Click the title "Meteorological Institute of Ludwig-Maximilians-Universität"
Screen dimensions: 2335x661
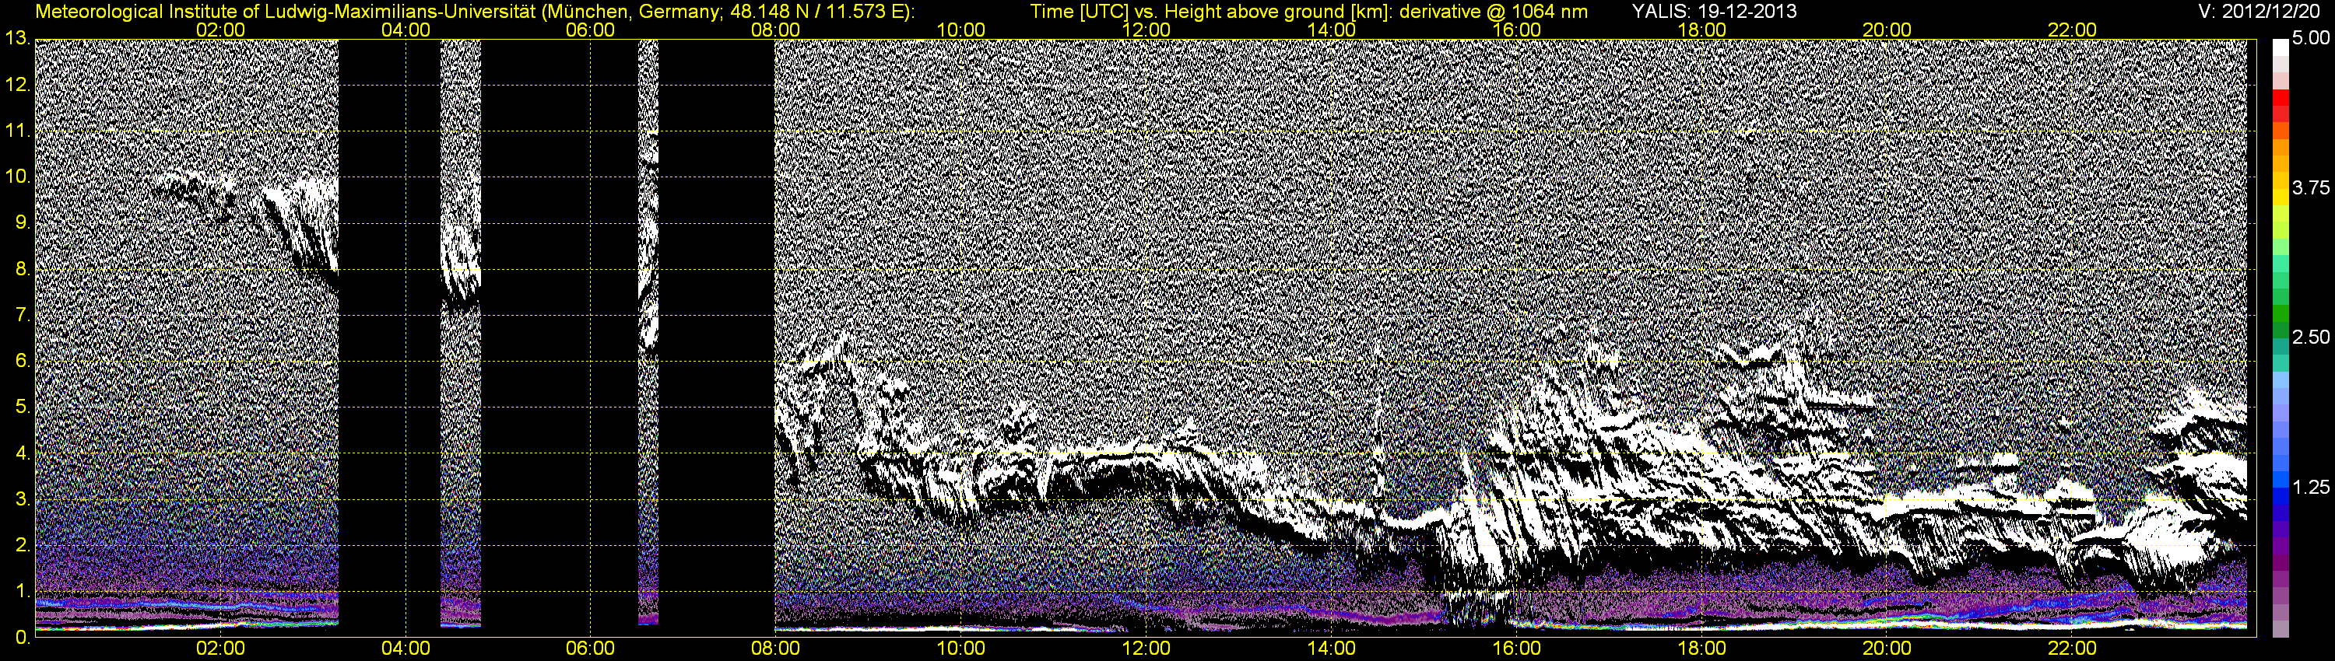[287, 12]
